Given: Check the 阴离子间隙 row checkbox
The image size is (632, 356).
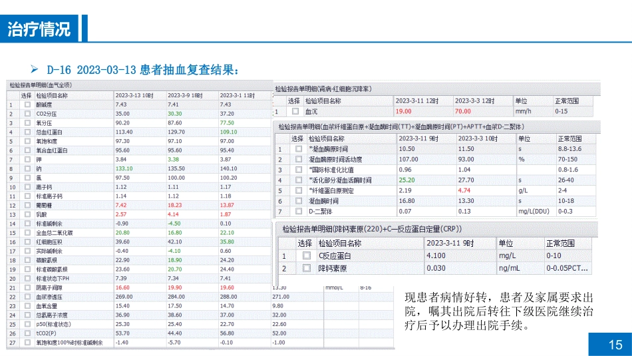Looking at the screenshot, I should point(27,287).
